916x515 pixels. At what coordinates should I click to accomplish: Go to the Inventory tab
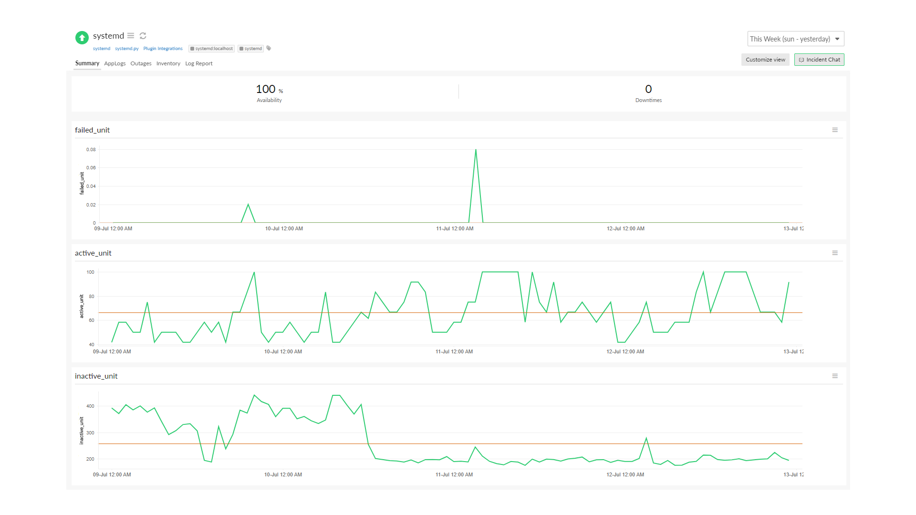click(x=168, y=63)
